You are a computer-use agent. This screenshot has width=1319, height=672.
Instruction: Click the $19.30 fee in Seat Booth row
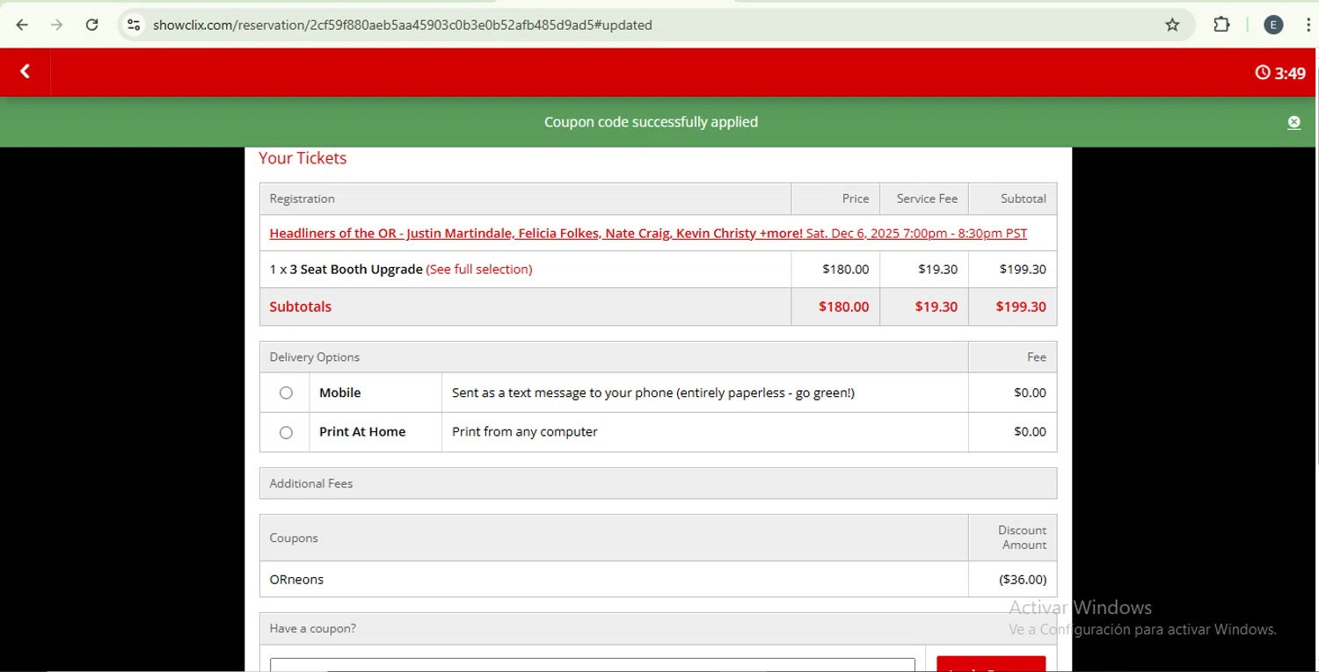click(x=937, y=270)
